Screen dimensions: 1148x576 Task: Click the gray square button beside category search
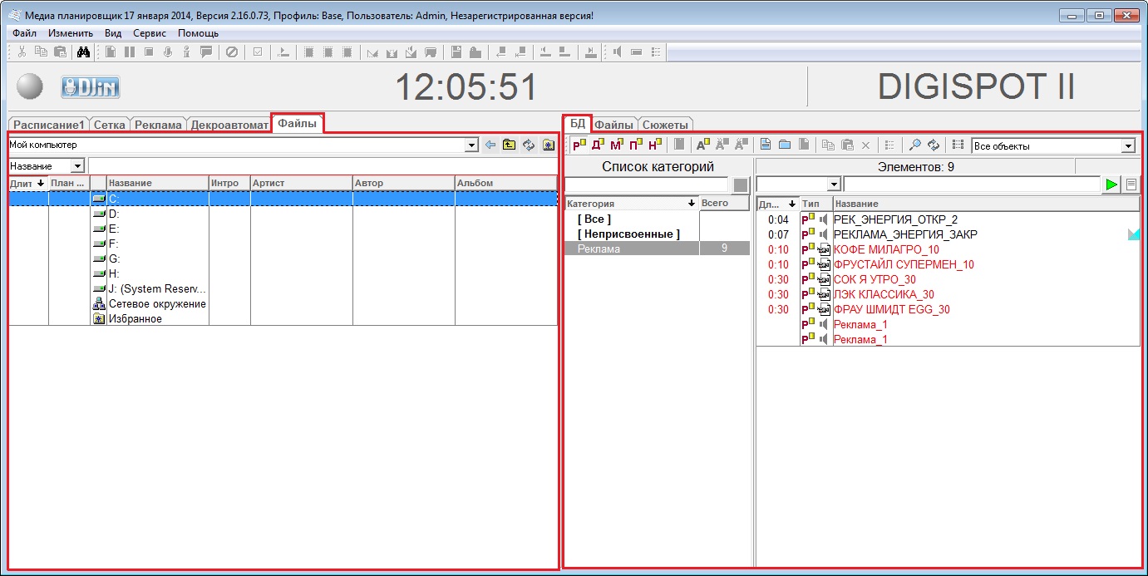click(x=741, y=185)
